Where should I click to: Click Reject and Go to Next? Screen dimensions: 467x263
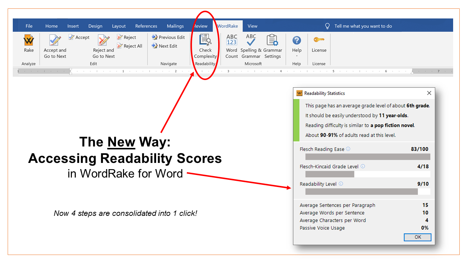(104, 46)
